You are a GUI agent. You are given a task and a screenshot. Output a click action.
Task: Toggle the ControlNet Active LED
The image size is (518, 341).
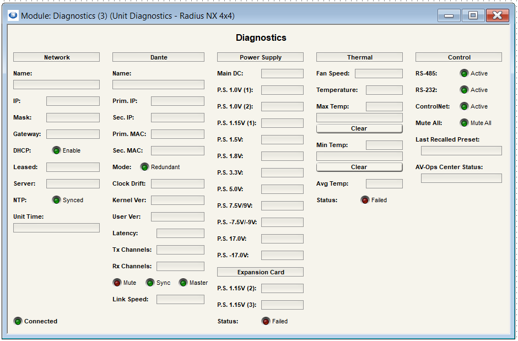coord(464,106)
